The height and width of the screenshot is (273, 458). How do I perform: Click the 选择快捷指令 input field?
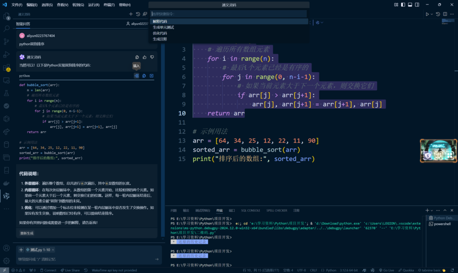click(x=228, y=14)
